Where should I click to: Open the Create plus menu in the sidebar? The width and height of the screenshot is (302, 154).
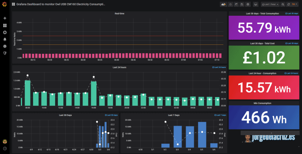click(x=5, y=18)
